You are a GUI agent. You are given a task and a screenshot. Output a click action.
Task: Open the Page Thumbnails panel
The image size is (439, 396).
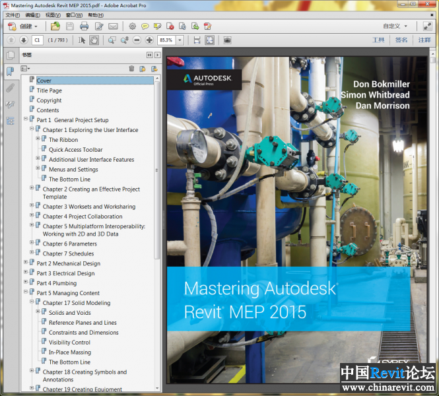11,55
